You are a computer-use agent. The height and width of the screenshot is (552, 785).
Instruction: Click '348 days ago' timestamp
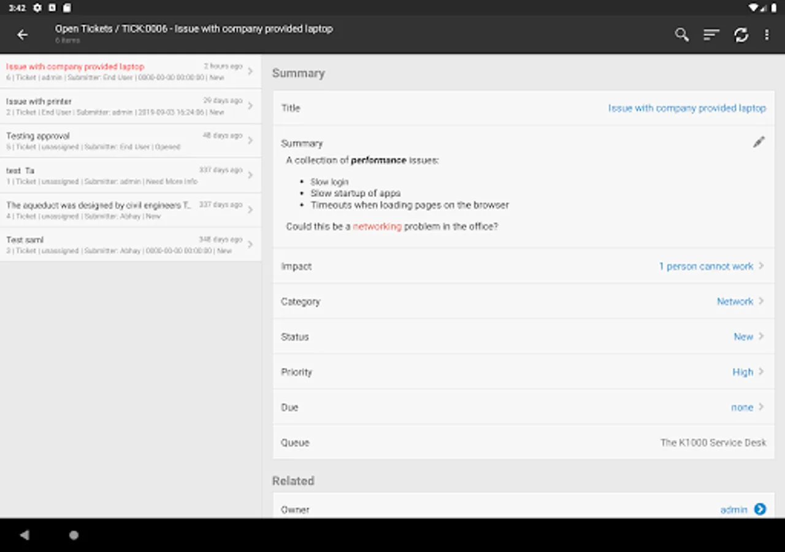click(221, 239)
